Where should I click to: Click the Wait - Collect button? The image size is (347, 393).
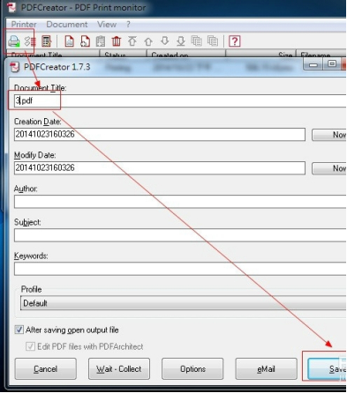[x=119, y=369]
